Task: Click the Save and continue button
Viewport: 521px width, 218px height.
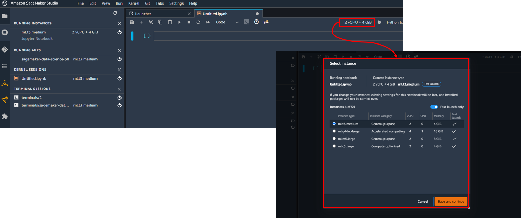Action: 451,202
